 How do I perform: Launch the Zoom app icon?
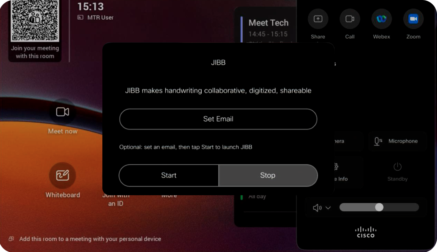413,19
